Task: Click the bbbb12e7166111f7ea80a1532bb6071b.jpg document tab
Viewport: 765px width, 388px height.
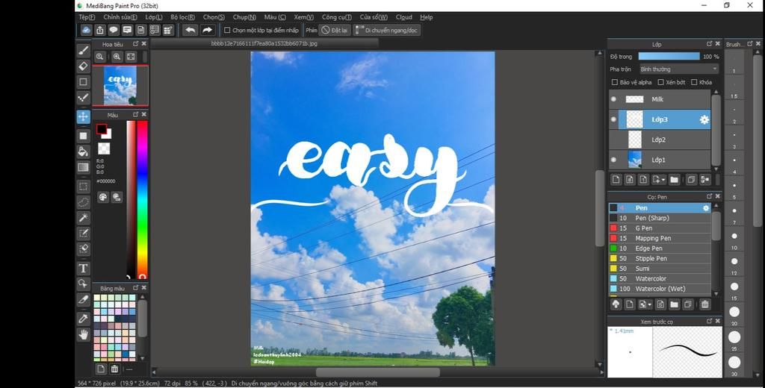Action: pos(264,43)
